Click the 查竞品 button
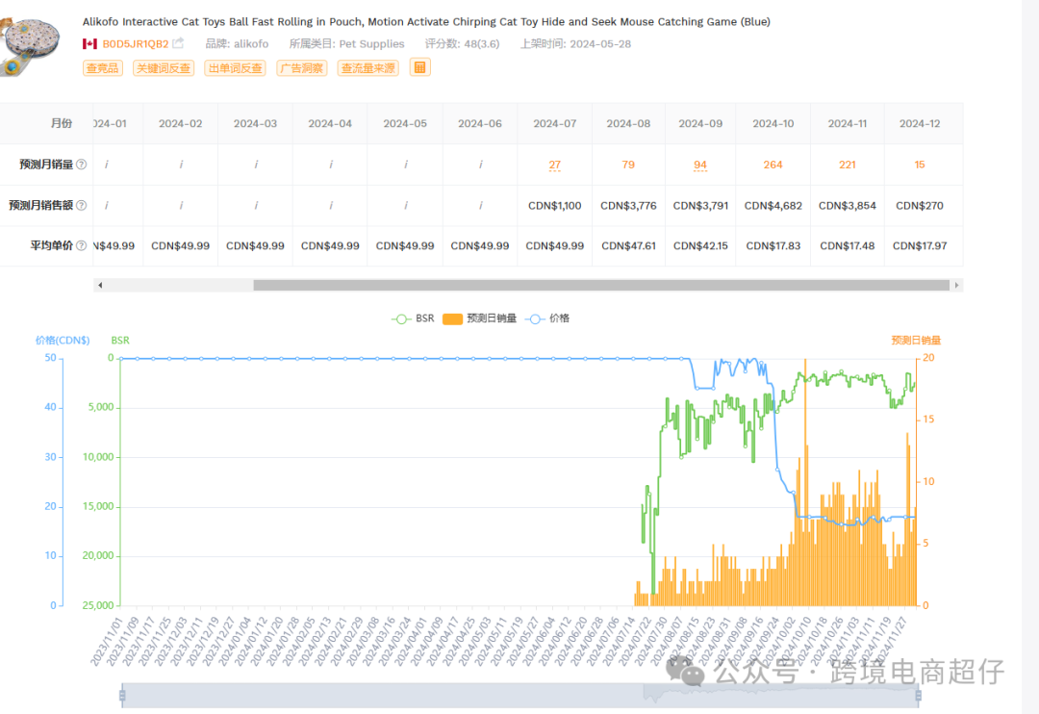The height and width of the screenshot is (714, 1039). click(103, 67)
